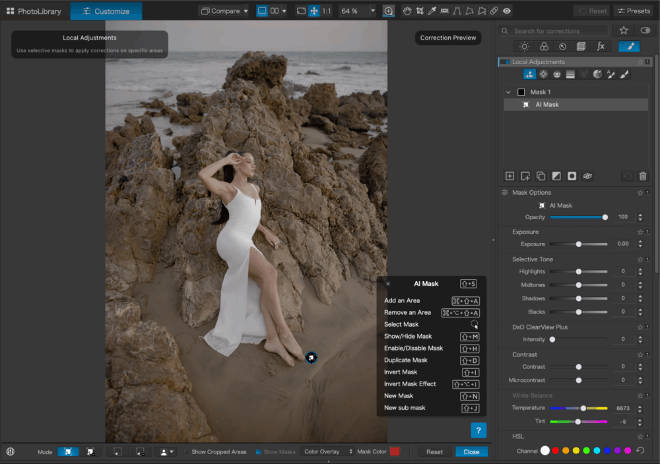This screenshot has height=464, width=660.
Task: Switch to the PhotoLibrary tab
Action: click(x=34, y=11)
